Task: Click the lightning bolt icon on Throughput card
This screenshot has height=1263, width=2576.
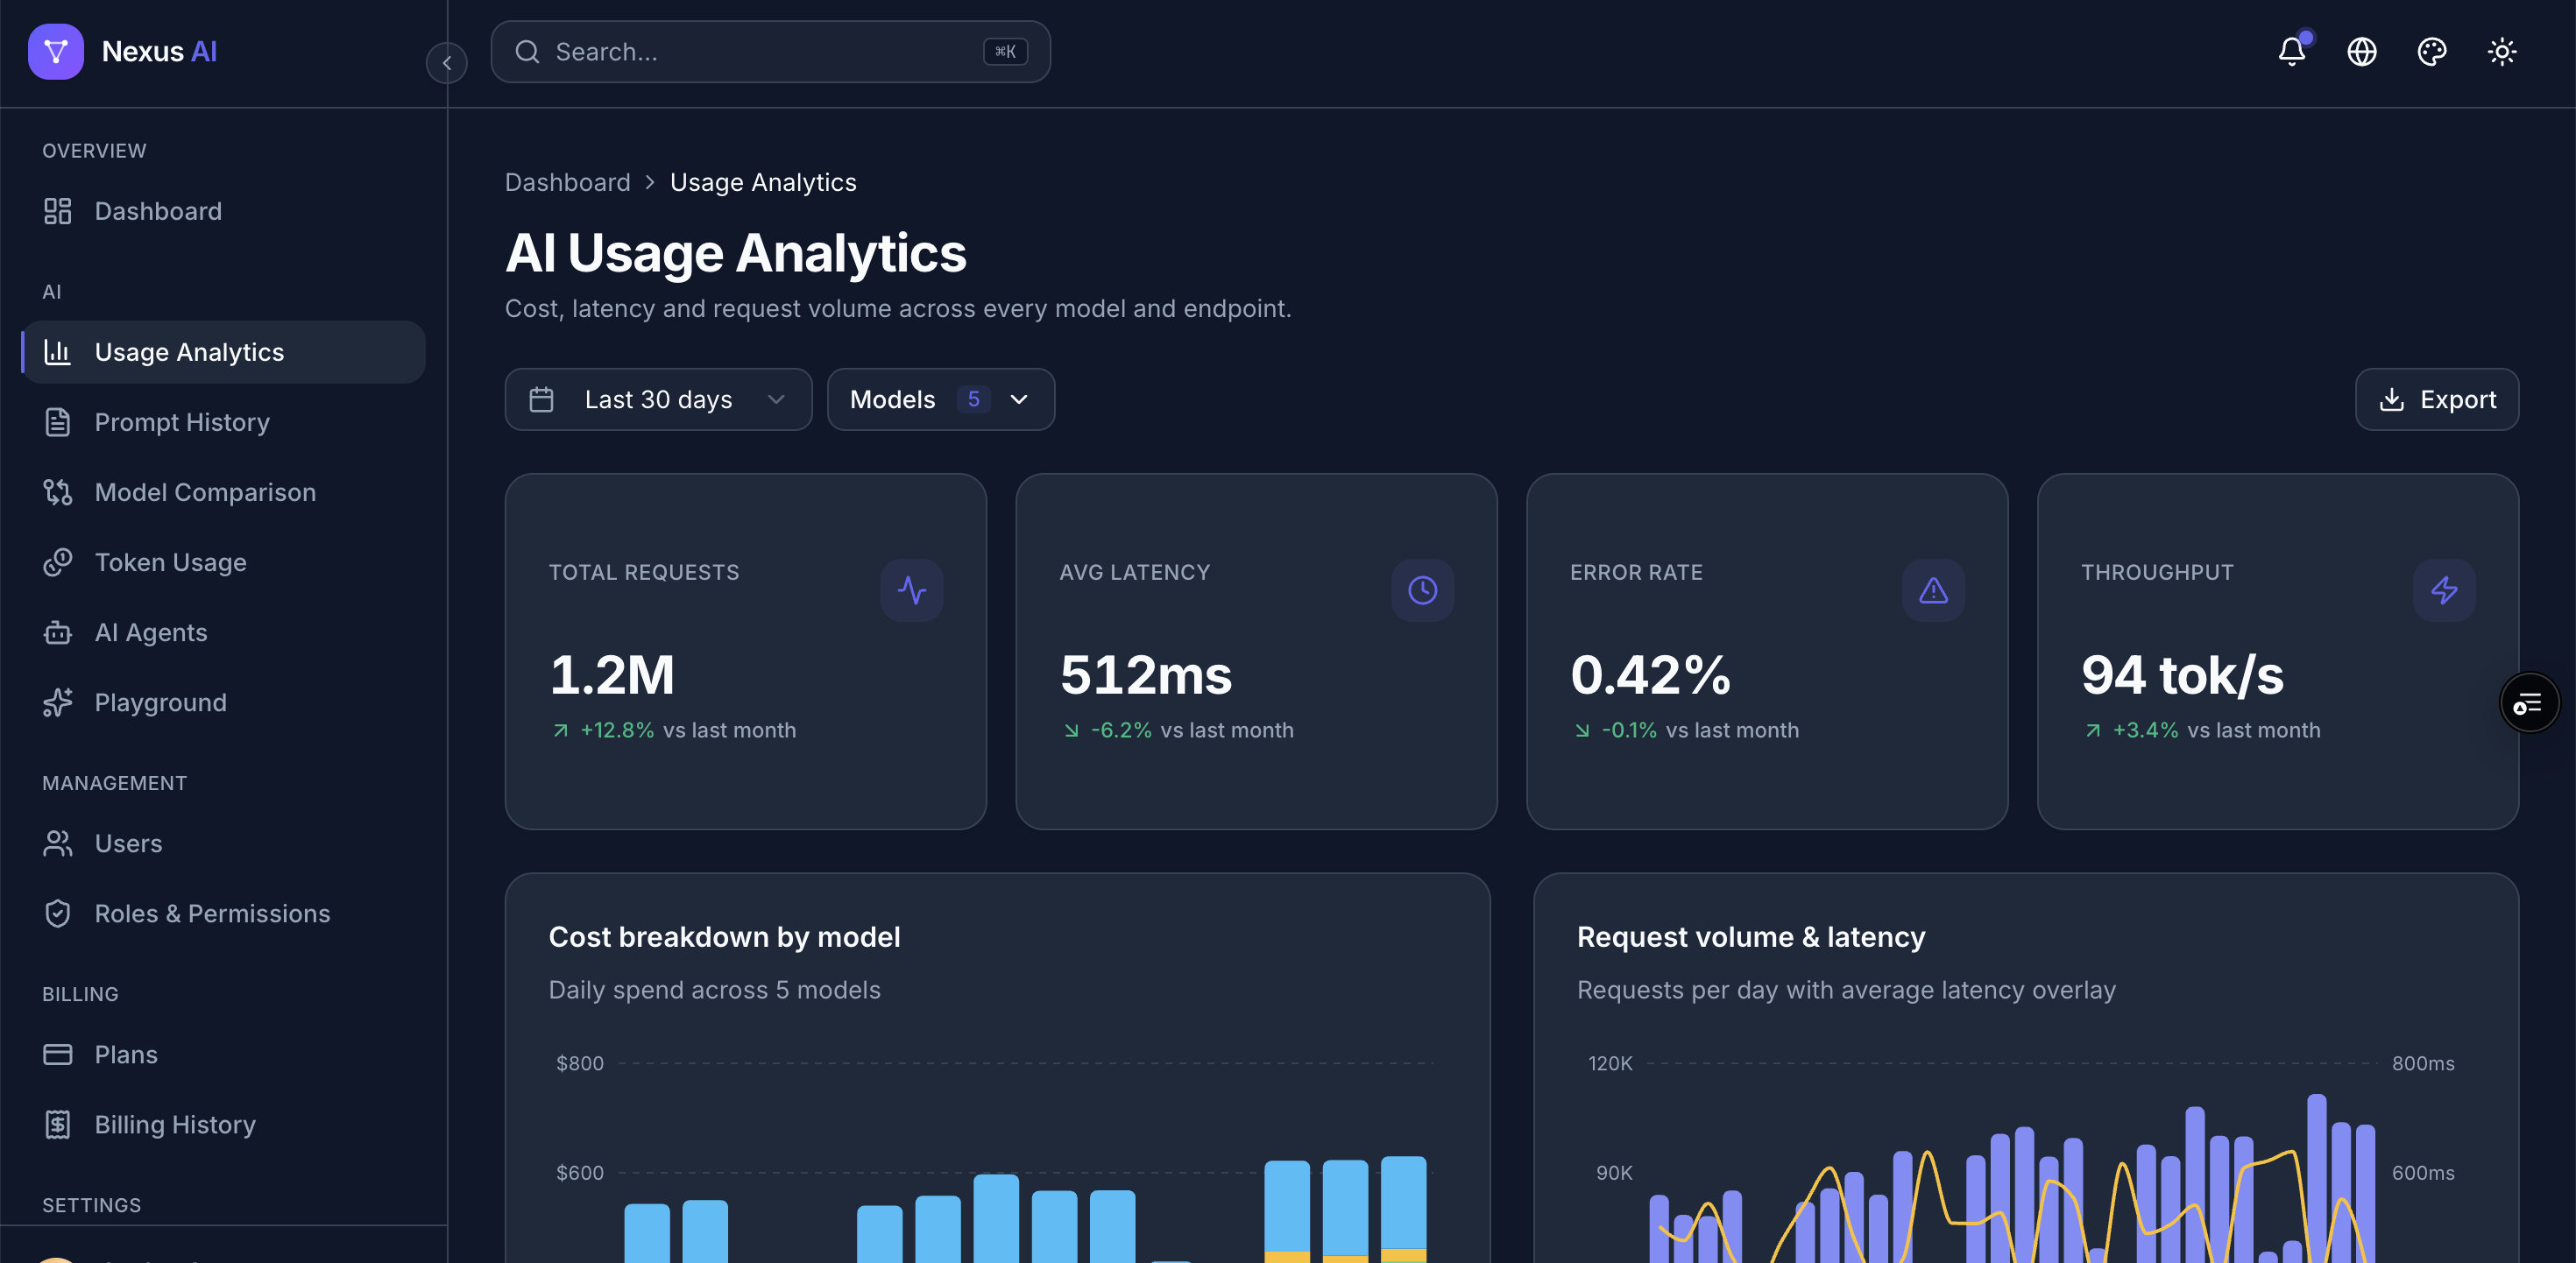Action: click(x=2444, y=590)
